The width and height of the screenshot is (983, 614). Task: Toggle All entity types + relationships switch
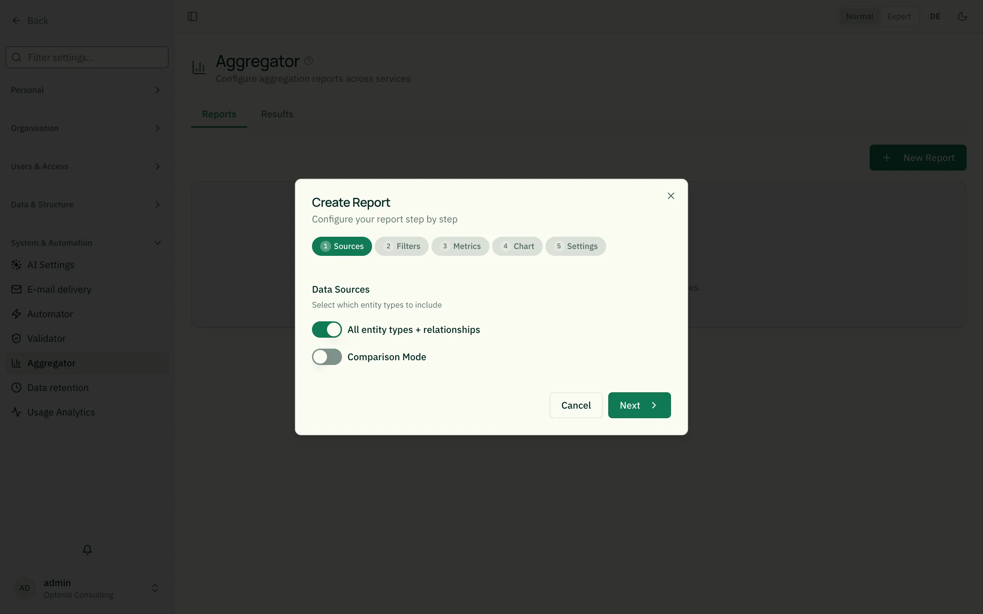tap(327, 329)
